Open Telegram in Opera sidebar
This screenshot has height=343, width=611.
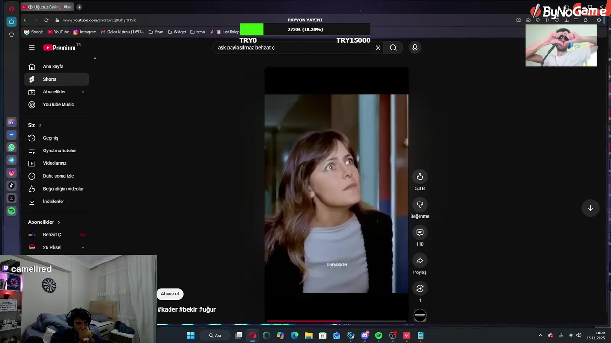point(11,160)
